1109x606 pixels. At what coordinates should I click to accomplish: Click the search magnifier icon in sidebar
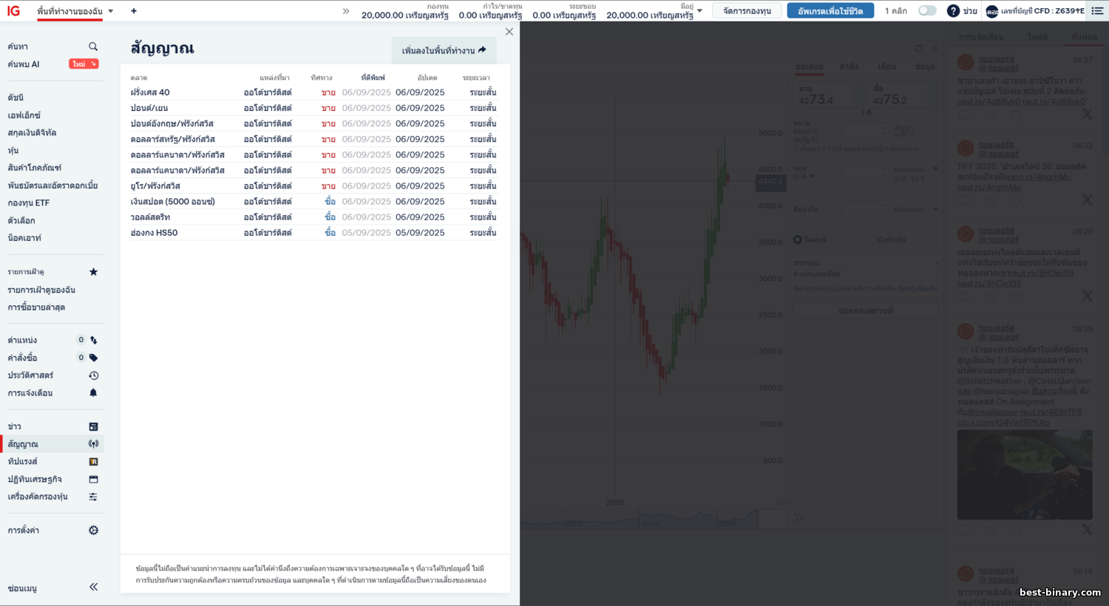tap(93, 47)
